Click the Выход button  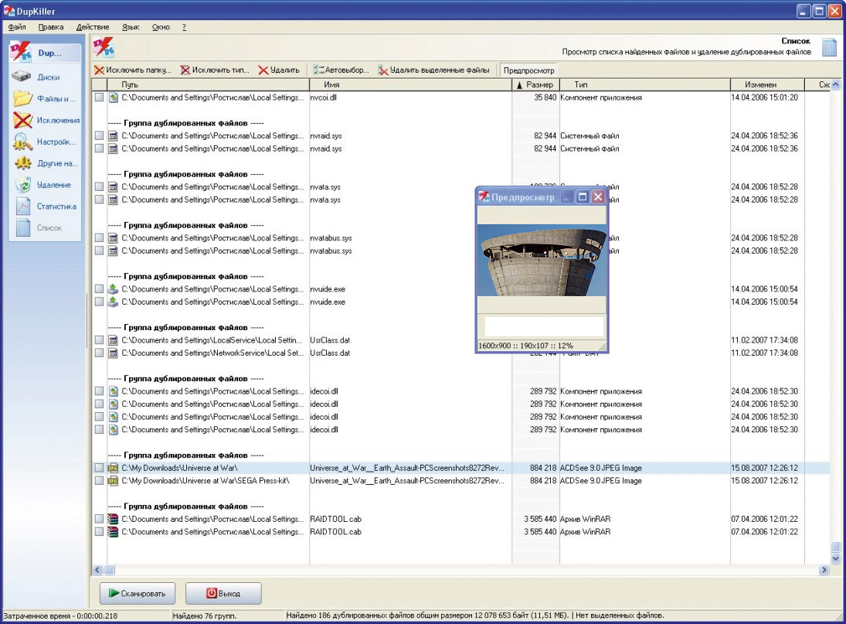coord(223,593)
